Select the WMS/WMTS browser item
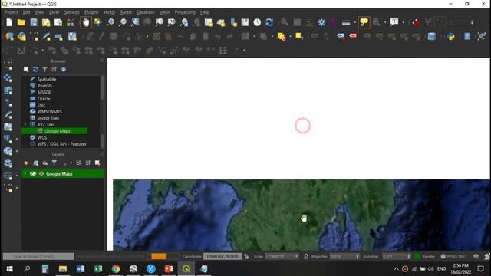 click(x=49, y=112)
